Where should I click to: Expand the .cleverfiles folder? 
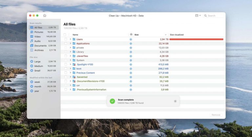coord(70,56)
